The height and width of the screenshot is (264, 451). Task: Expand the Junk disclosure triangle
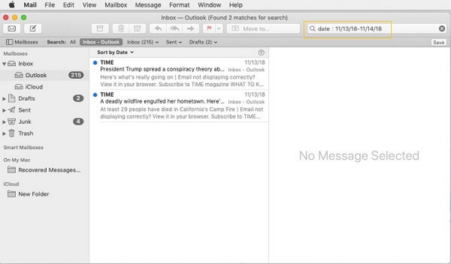point(4,122)
